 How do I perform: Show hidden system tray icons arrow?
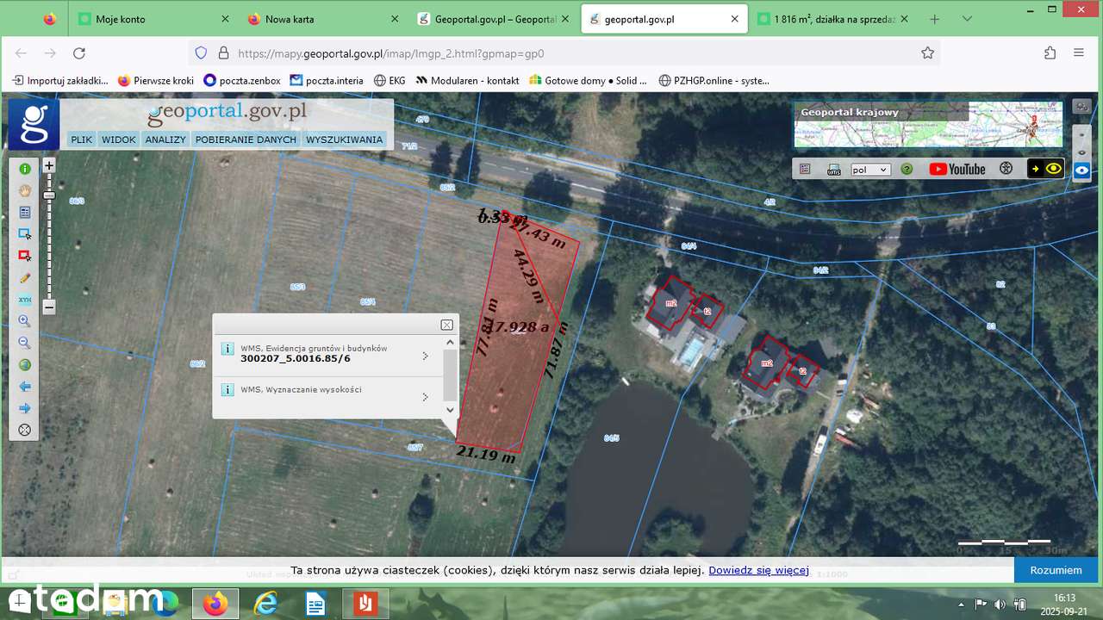click(962, 604)
